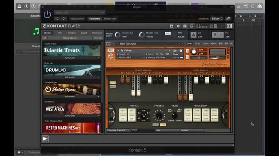The height and width of the screenshot is (156, 279).
Task: Select the Kinetic Treats library banner
Action: (x=72, y=51)
